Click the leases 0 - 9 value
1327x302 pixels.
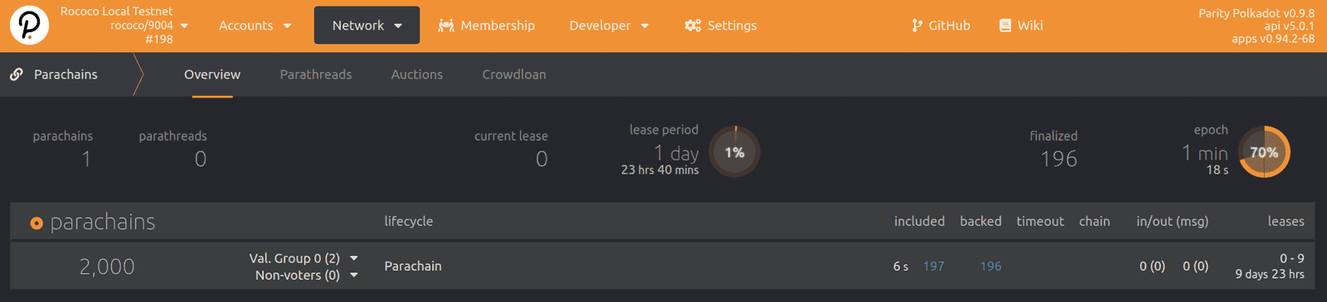(1291, 258)
